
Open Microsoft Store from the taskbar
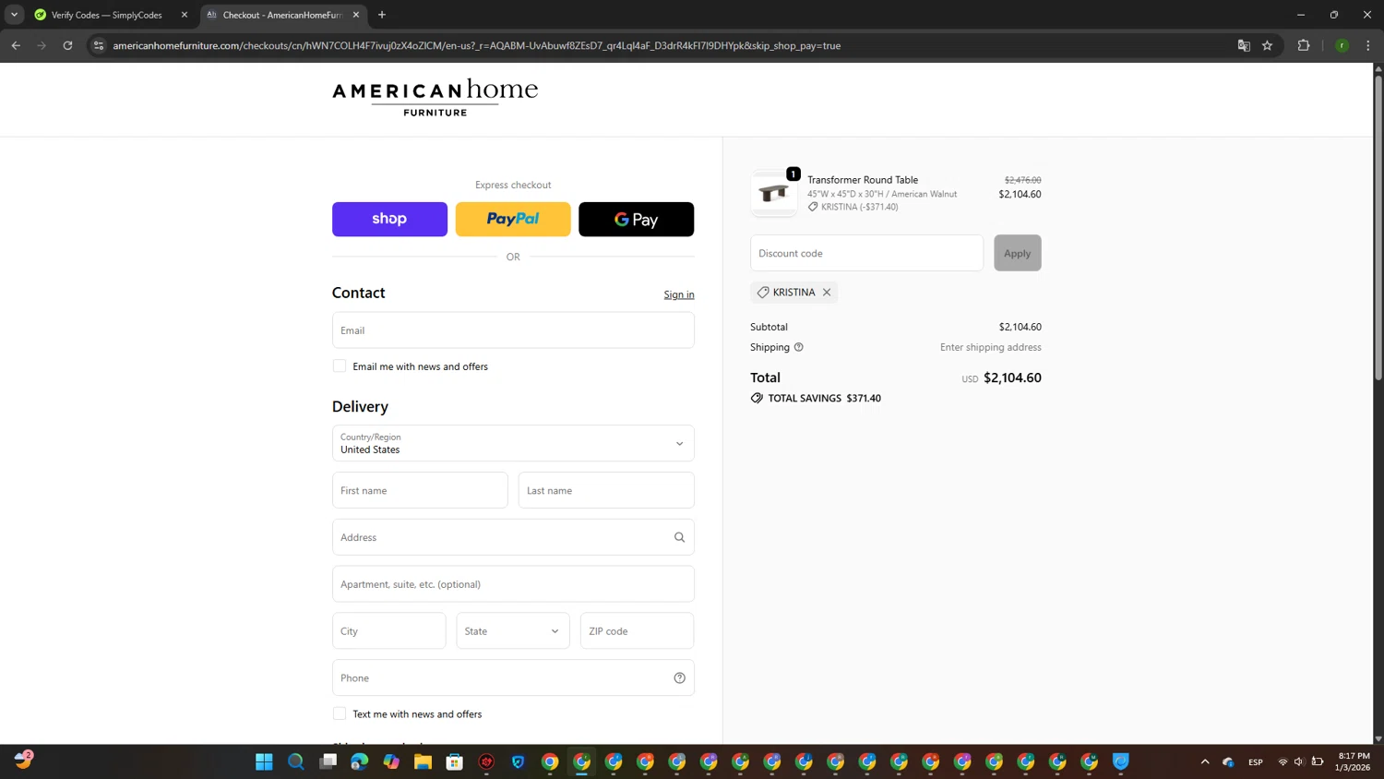[455, 761]
